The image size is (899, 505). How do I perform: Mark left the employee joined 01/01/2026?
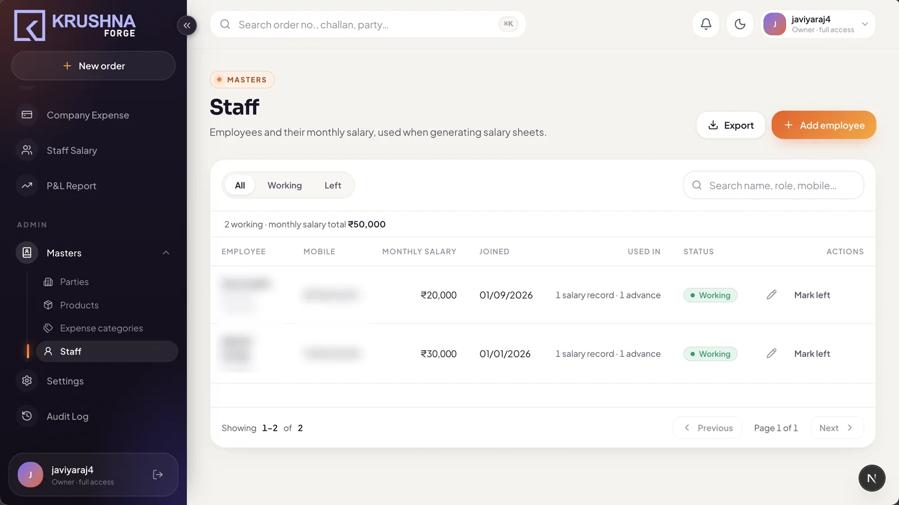812,354
